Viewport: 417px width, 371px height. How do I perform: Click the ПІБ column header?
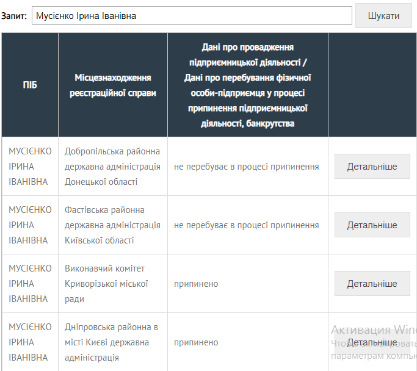point(30,85)
